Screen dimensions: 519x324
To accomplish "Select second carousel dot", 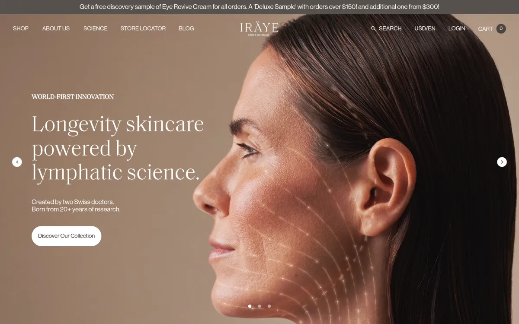I will coord(259,306).
